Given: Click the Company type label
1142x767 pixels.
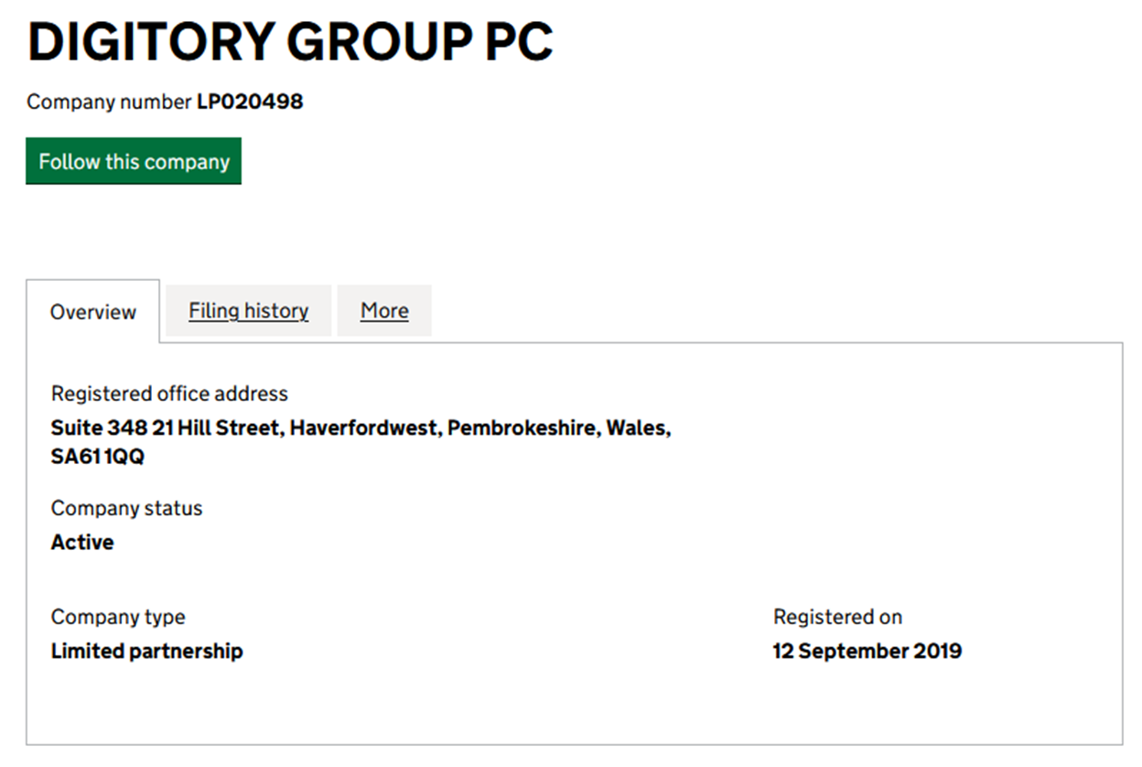Looking at the screenshot, I should click(x=118, y=617).
